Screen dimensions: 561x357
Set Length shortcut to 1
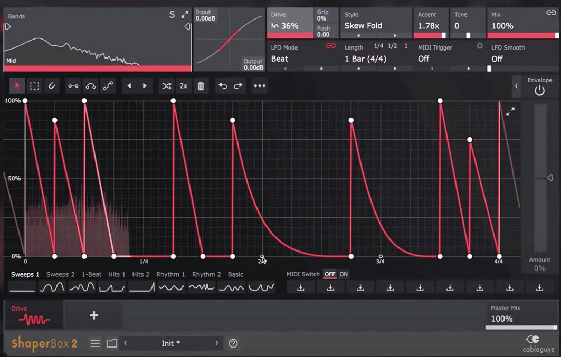click(x=406, y=46)
